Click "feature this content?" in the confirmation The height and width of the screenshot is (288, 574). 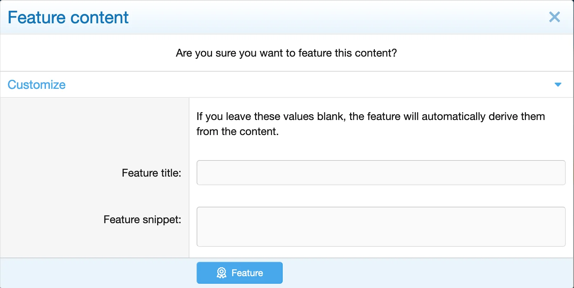[347, 53]
